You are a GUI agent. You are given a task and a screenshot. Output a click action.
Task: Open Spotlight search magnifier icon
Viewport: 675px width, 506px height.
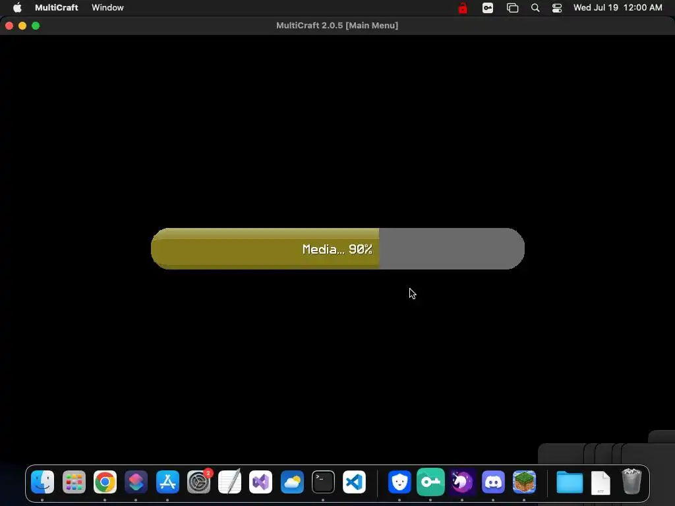pyautogui.click(x=535, y=8)
